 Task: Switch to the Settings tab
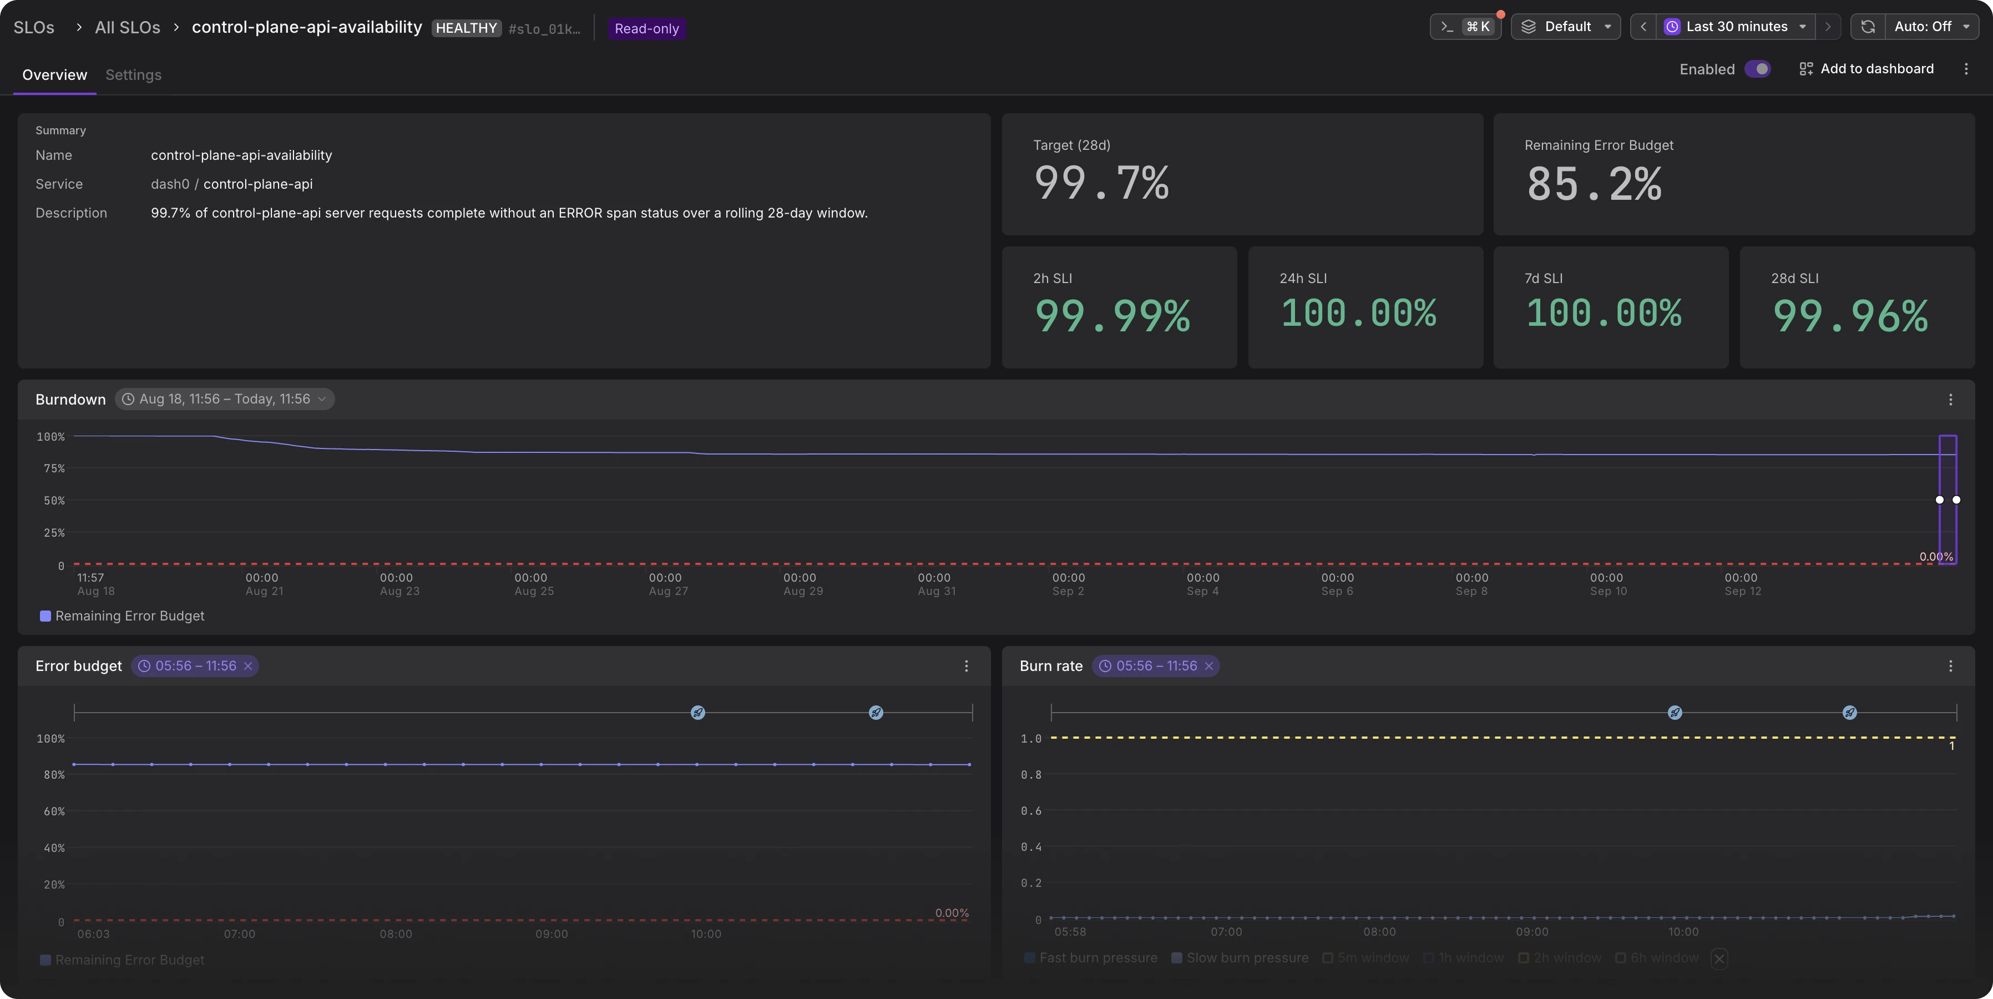tap(133, 75)
